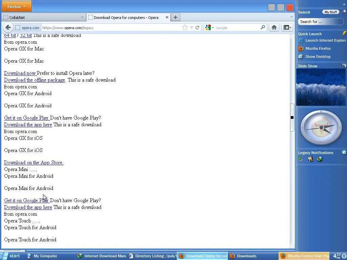Screen dimensions: 347x260
Task: Focus the URL address bar
Action: click(x=111, y=28)
